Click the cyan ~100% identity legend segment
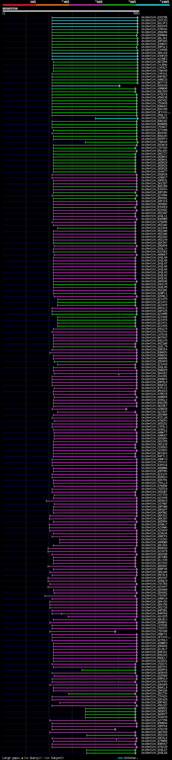 pos(153,5)
